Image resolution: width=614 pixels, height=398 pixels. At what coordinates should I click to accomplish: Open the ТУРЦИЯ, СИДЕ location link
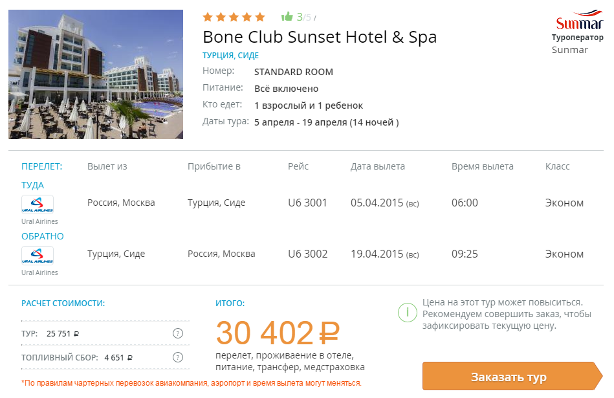coord(230,55)
